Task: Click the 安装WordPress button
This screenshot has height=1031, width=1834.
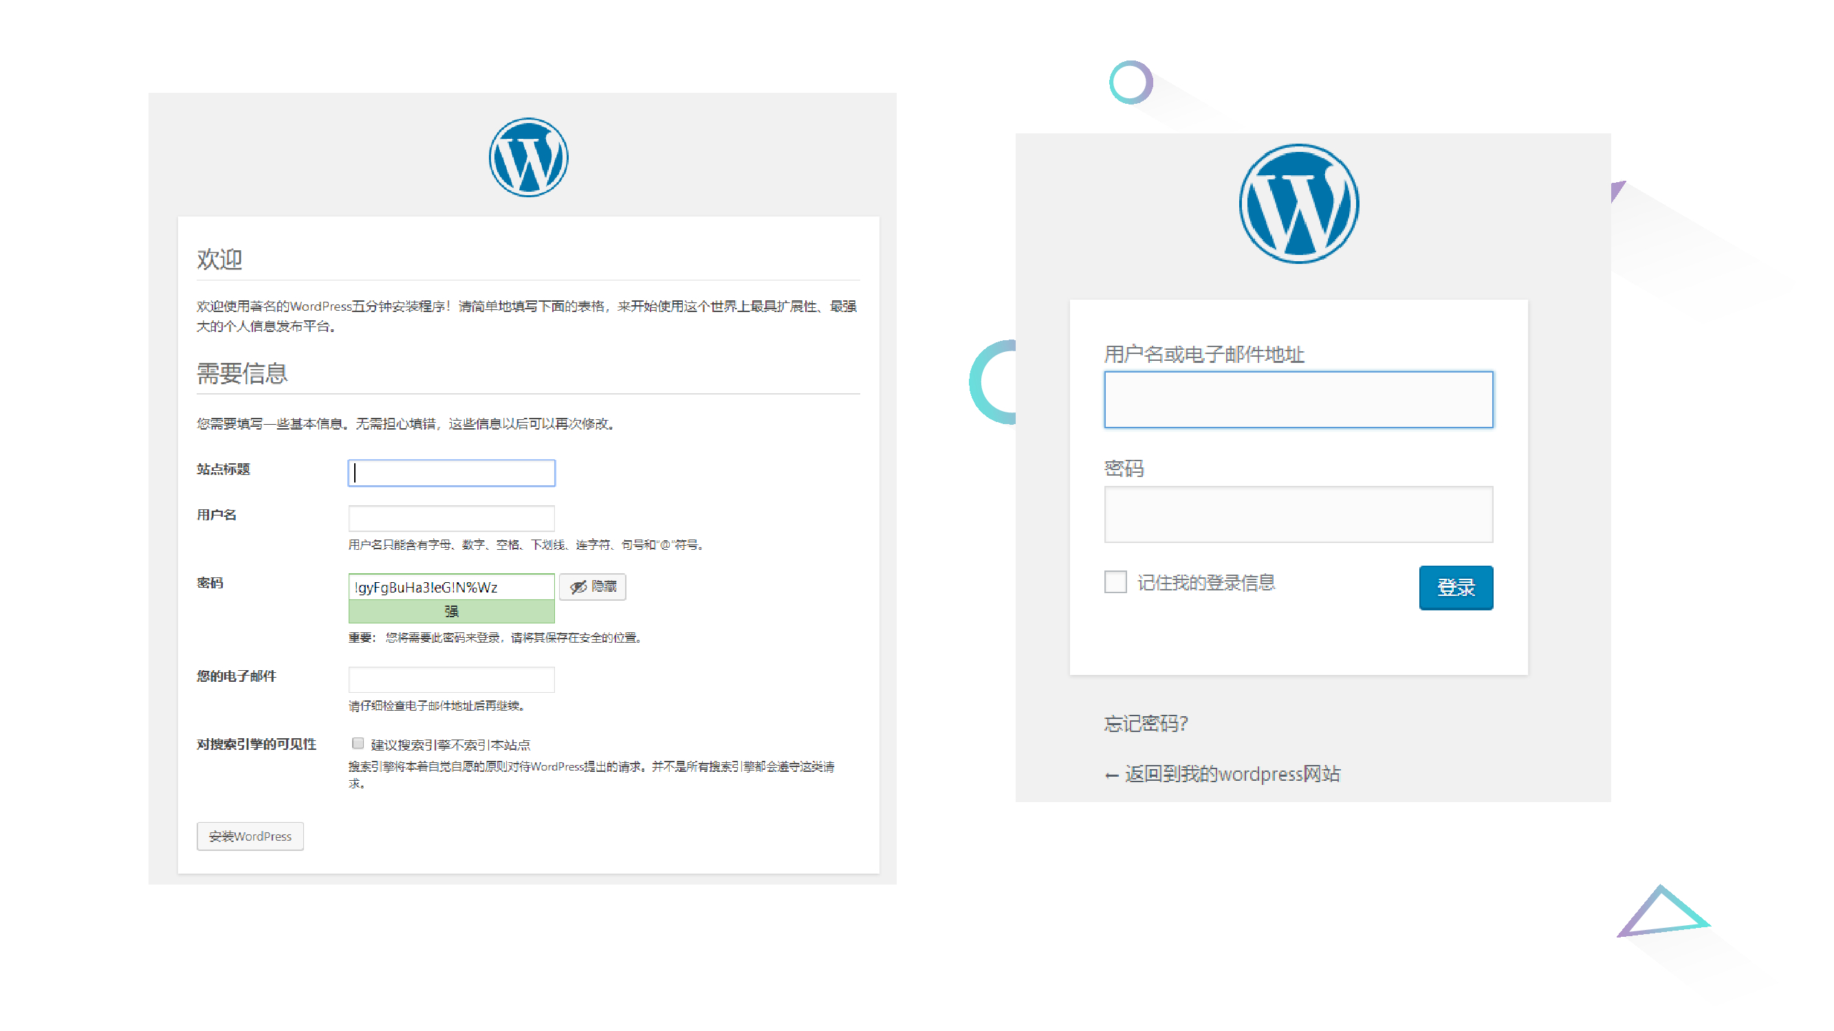Action: (x=250, y=836)
